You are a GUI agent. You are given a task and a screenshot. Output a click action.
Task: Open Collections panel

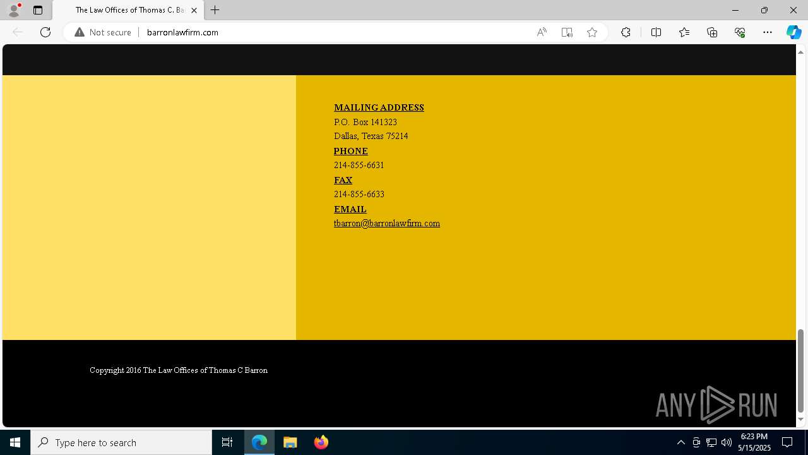coord(712,32)
